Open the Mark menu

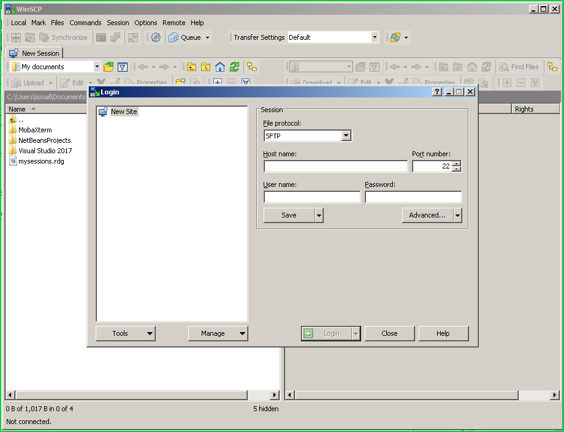[x=39, y=23]
